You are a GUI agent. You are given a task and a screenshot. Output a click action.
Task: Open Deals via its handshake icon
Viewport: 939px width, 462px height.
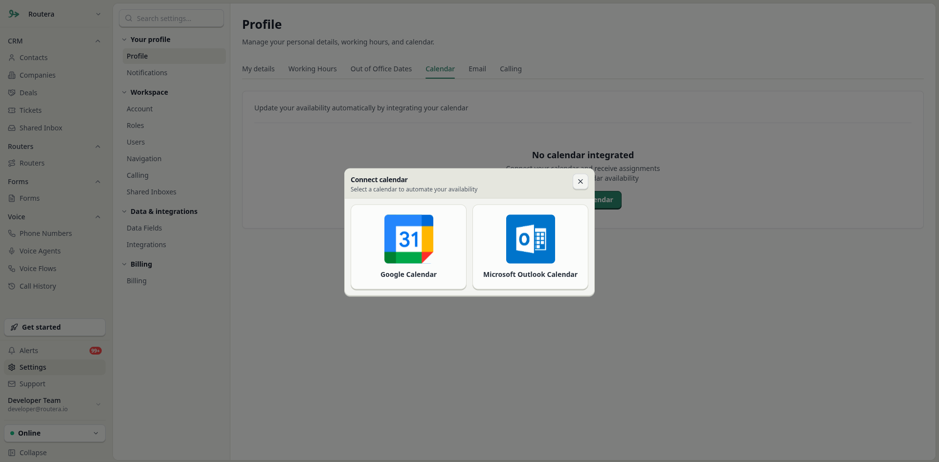tap(12, 93)
